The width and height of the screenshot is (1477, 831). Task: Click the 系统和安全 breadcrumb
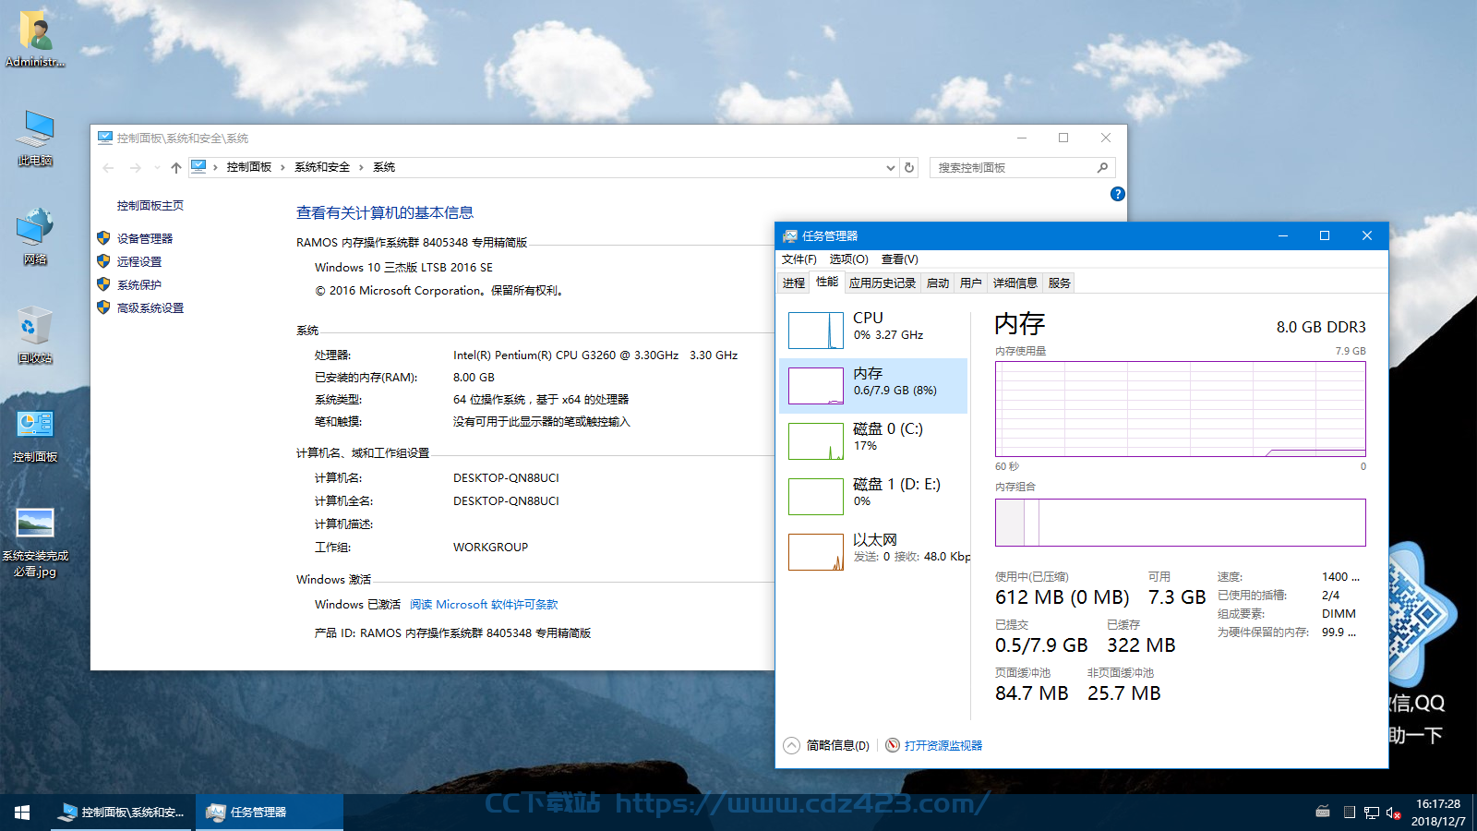(322, 168)
